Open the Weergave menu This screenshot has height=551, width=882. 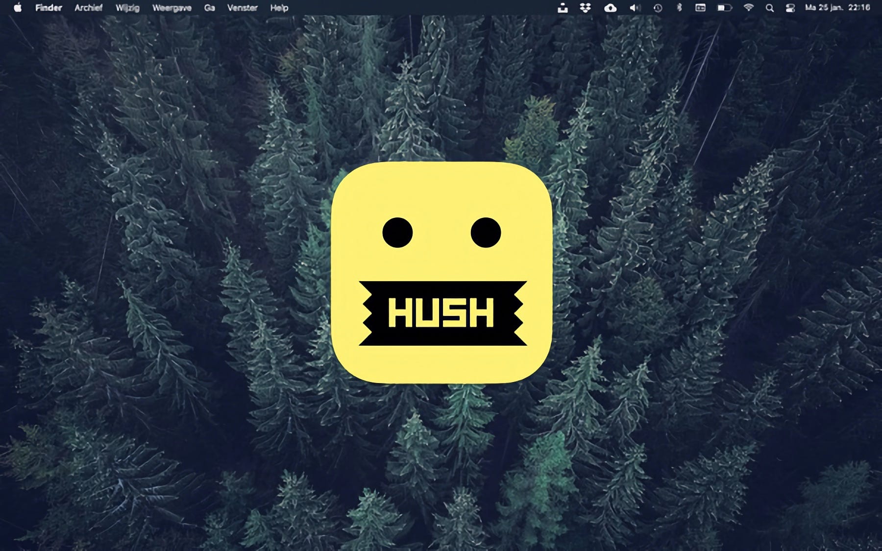(172, 8)
